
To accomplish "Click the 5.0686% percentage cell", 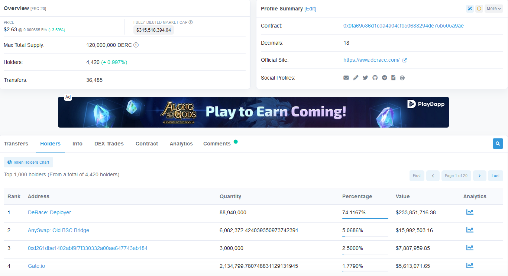I will point(353,230).
